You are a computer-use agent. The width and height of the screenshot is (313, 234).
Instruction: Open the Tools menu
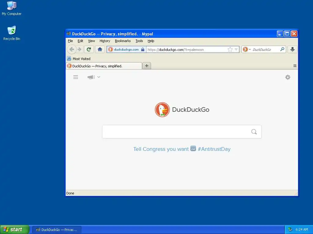(x=139, y=41)
